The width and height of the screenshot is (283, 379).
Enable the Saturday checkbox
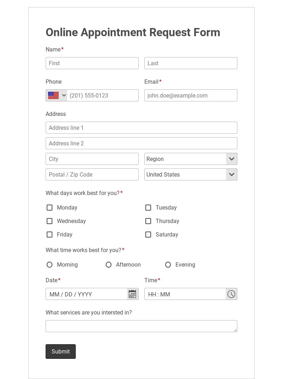[x=148, y=234]
